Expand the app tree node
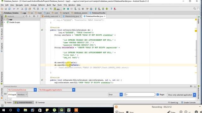Screen dimensions: 202x113 [4, 19]
